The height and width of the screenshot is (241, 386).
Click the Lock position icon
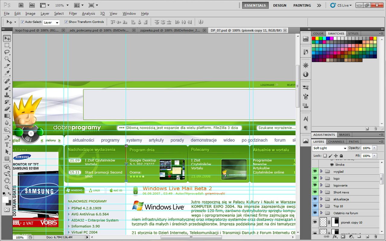click(x=336, y=156)
